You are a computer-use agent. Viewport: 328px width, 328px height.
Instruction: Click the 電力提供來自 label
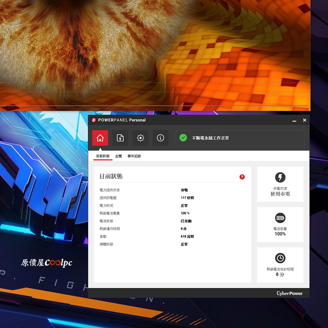(109, 190)
